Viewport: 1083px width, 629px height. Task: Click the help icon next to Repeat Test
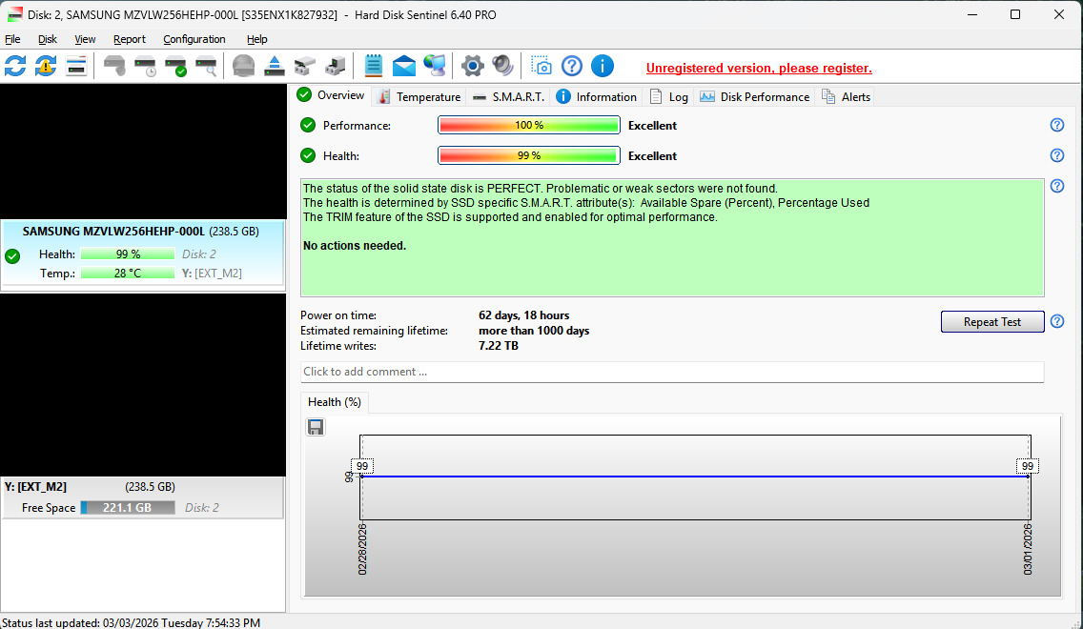1056,321
